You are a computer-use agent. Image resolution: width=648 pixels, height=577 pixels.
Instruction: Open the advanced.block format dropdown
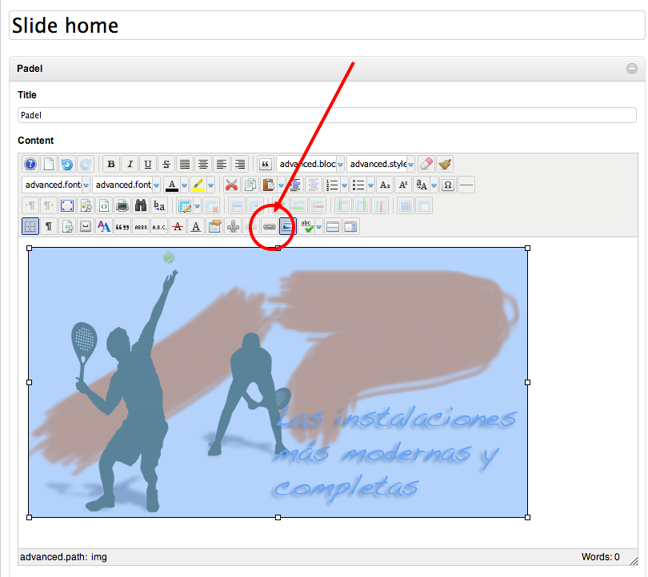[310, 165]
